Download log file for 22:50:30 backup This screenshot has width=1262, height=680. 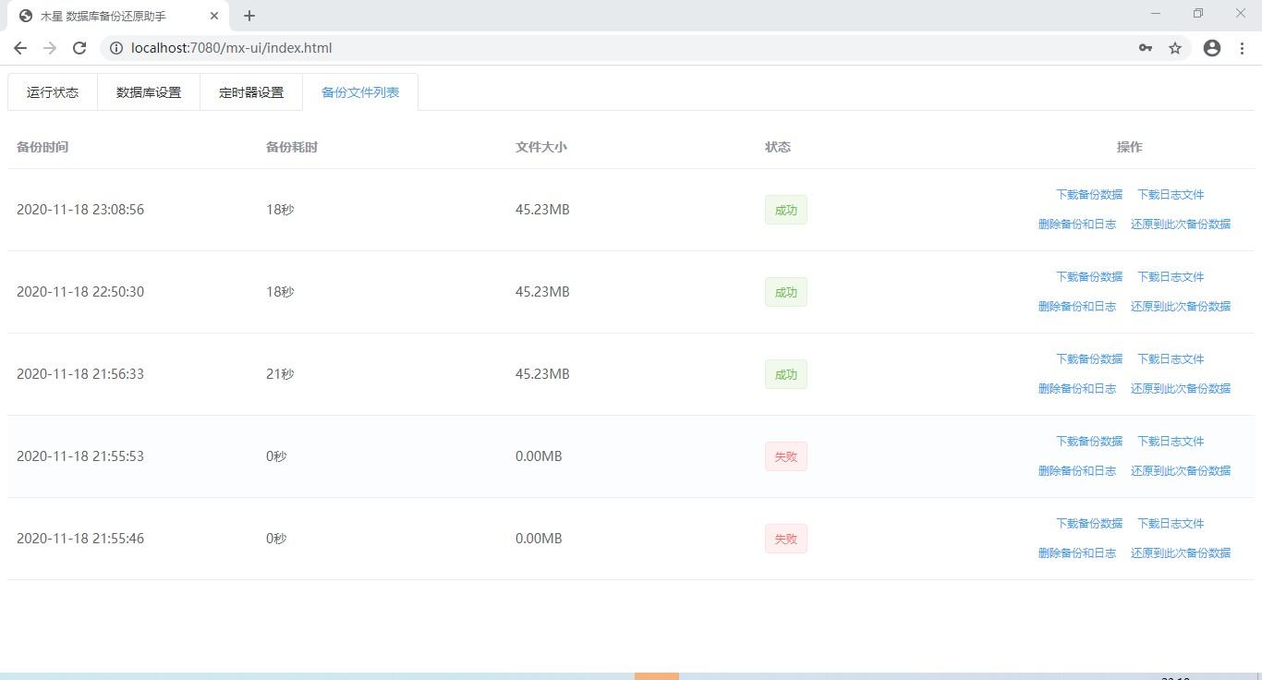pos(1171,277)
